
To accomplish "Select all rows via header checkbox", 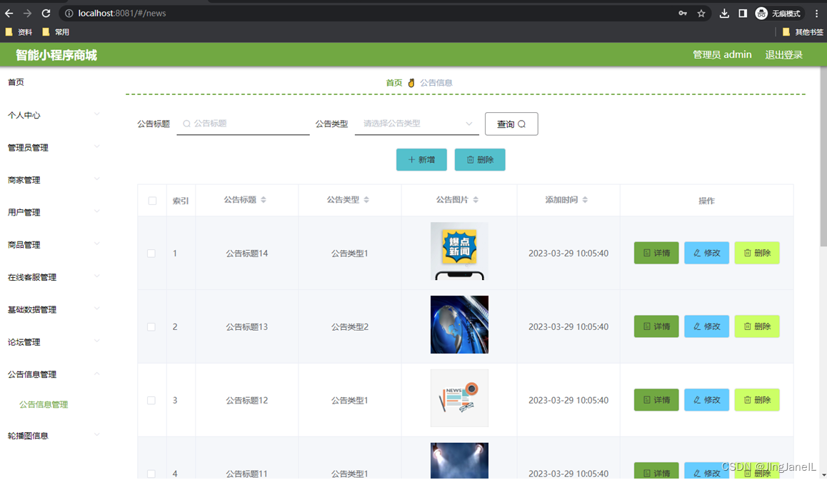I will [x=152, y=201].
